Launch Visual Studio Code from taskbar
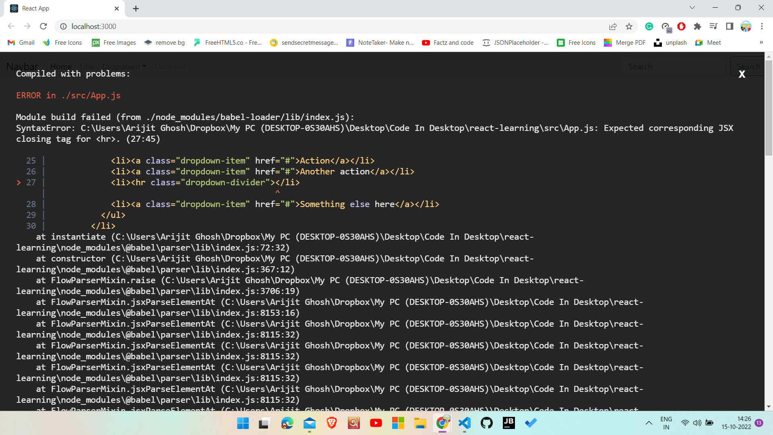 pos(465,423)
